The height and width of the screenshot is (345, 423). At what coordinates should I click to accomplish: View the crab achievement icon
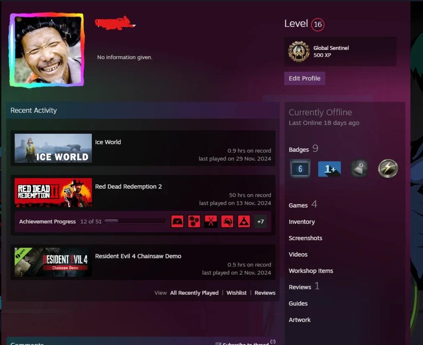pyautogui.click(x=227, y=221)
